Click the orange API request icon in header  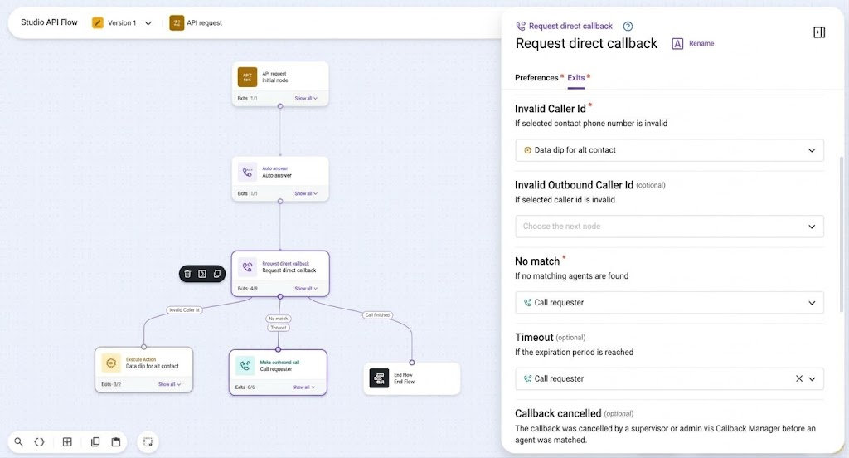pos(177,22)
